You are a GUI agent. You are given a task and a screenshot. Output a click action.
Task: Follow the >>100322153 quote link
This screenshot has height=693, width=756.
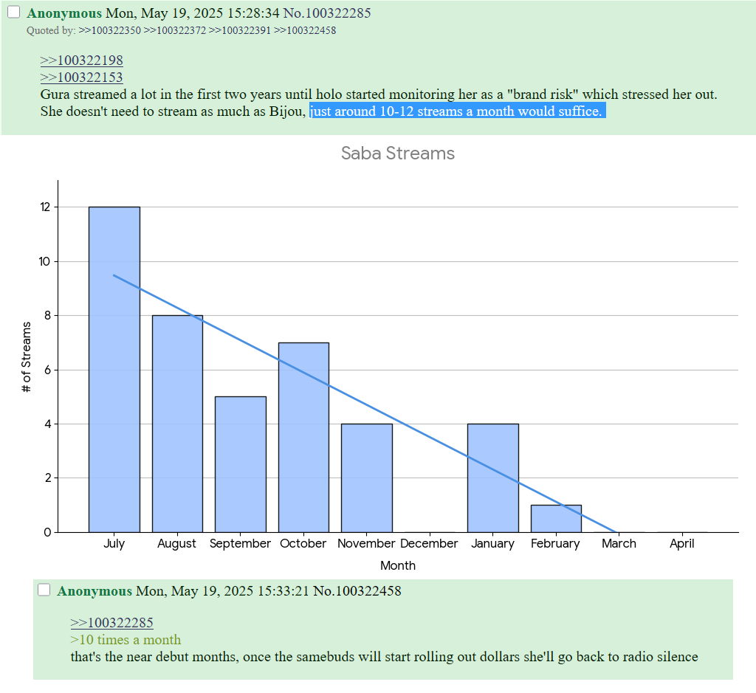point(81,77)
